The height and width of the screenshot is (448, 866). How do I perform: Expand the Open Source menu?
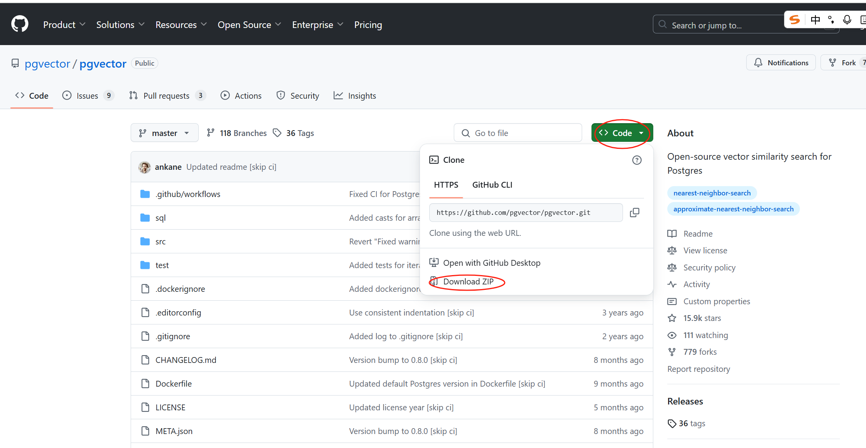point(249,24)
